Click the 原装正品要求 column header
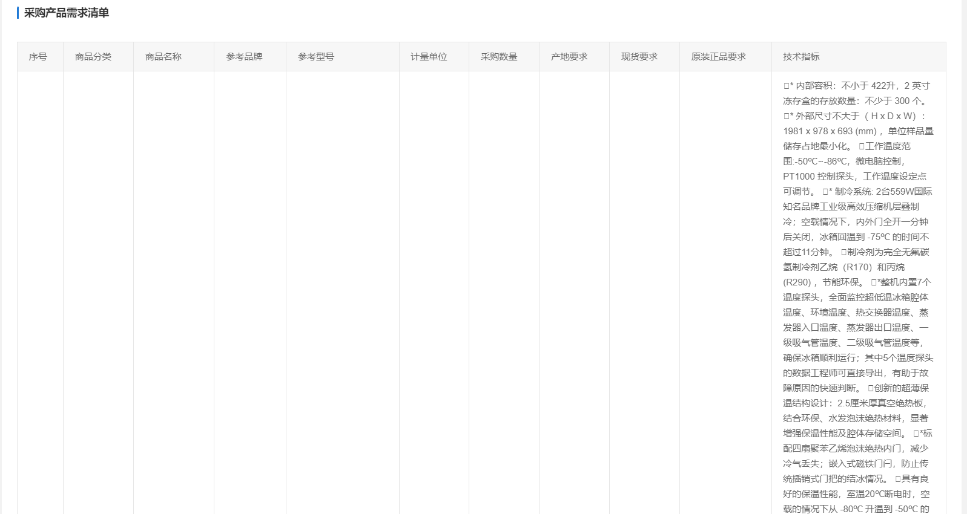 click(719, 57)
